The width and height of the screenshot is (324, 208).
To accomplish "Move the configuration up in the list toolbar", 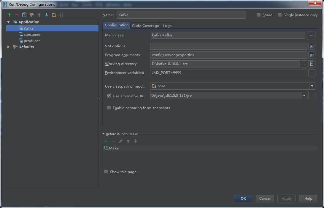I will 39,15.
